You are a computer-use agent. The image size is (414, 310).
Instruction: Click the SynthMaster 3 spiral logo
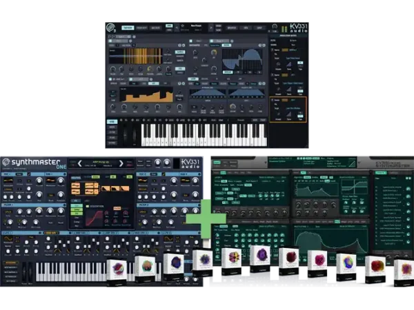click(110, 28)
